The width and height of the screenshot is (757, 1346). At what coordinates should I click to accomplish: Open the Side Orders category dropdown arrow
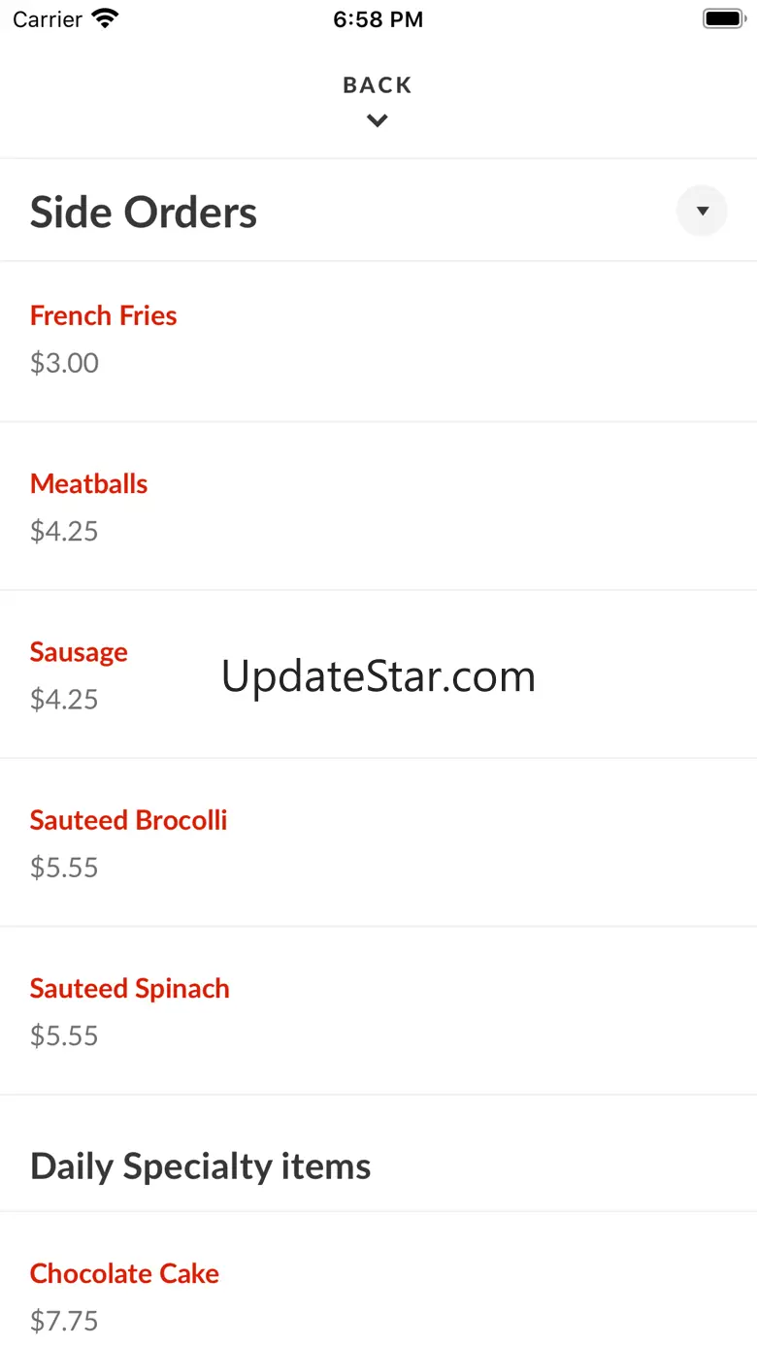coord(702,211)
